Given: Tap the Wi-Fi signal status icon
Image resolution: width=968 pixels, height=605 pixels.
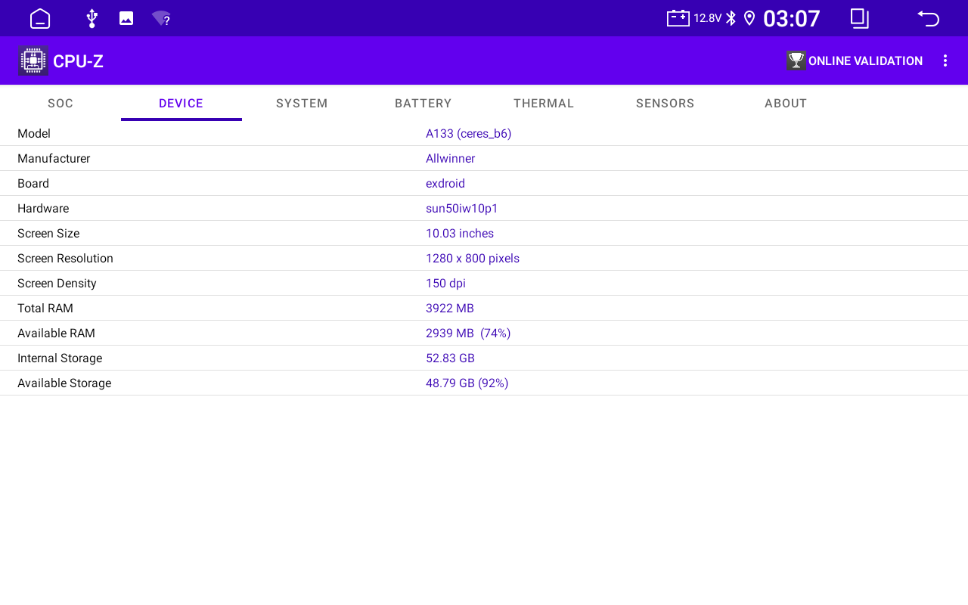Looking at the screenshot, I should point(161,18).
